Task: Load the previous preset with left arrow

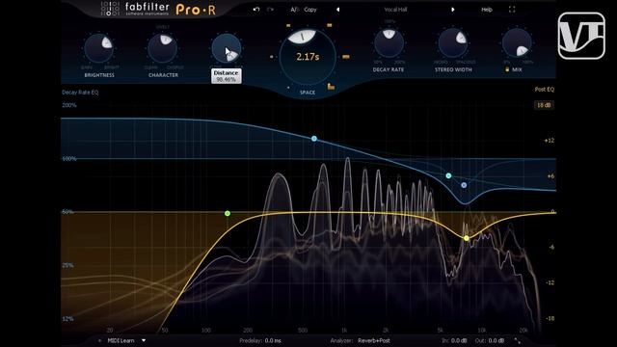Action: tap(338, 10)
